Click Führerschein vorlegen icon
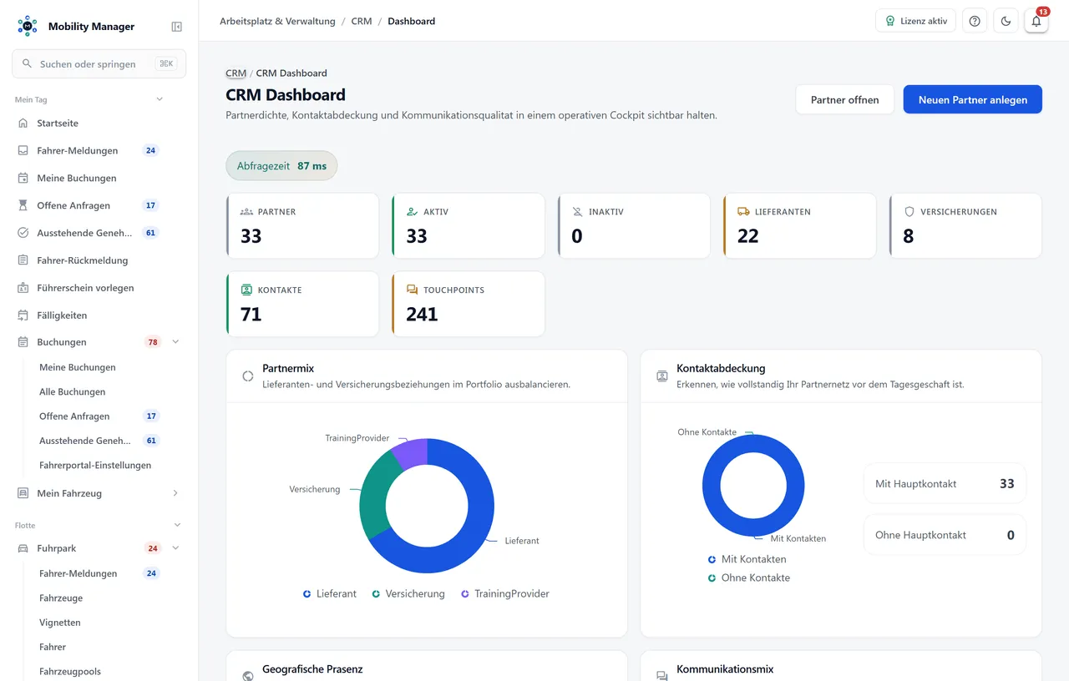This screenshot has width=1069, height=681. coord(23,288)
